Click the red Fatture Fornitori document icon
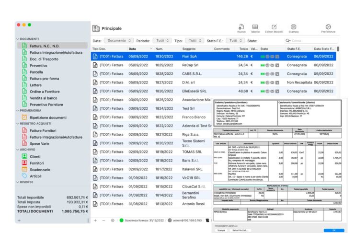 pos(24,130)
